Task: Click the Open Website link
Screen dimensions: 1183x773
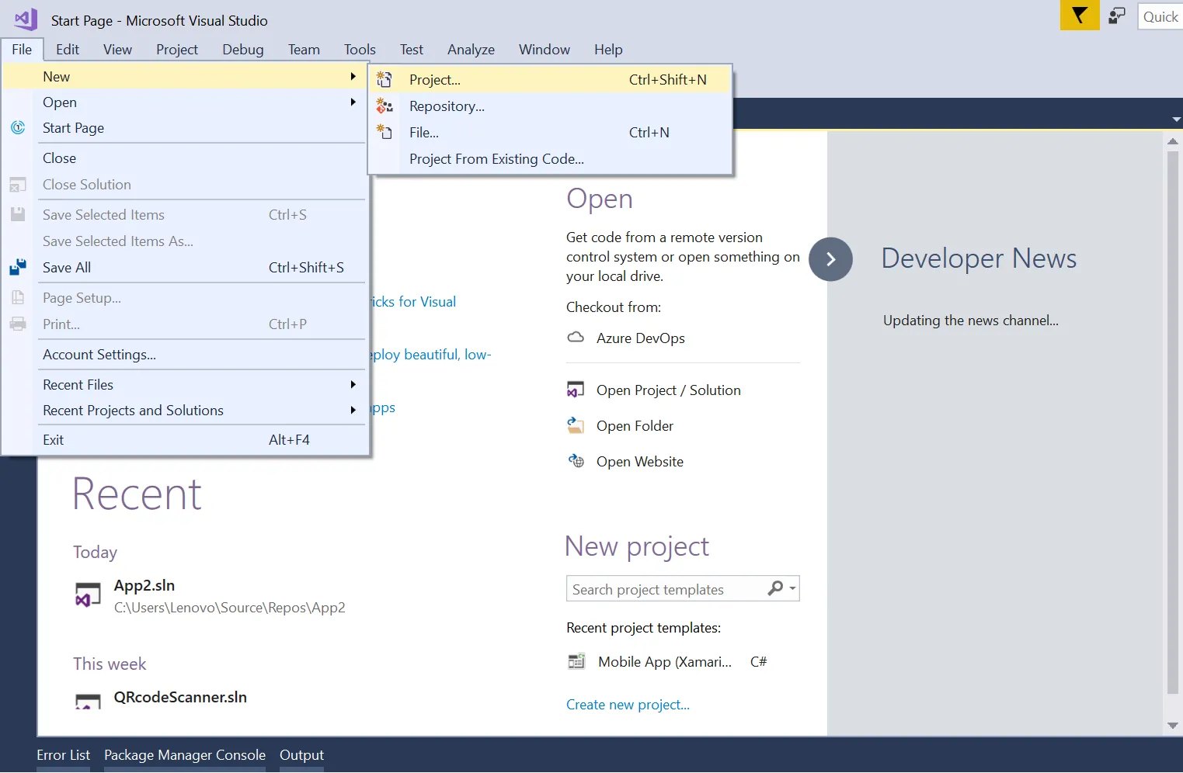Action: [640, 461]
